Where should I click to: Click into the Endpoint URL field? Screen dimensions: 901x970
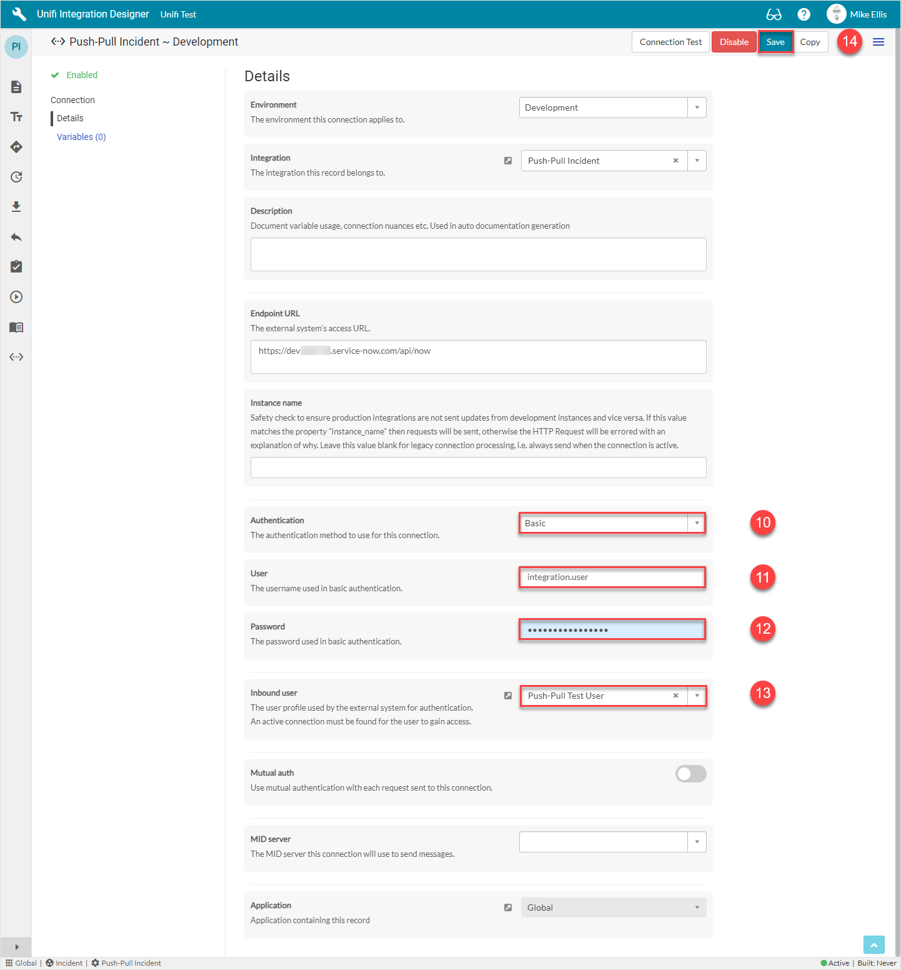(x=478, y=357)
